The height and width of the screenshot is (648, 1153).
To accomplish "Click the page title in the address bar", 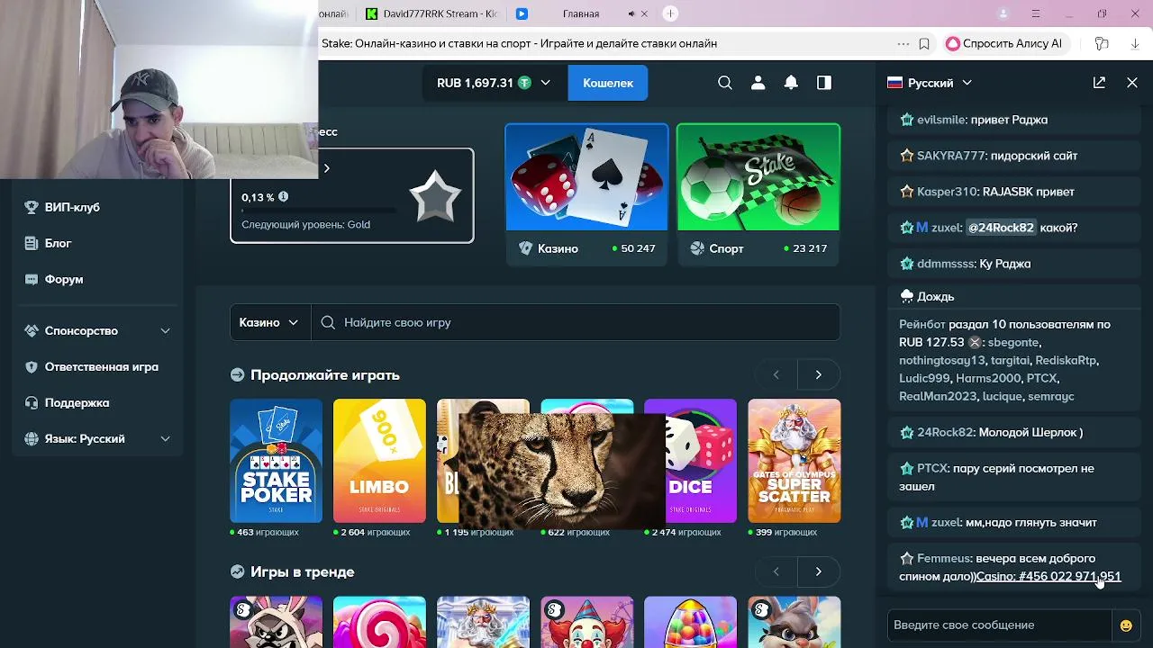I will tap(520, 43).
